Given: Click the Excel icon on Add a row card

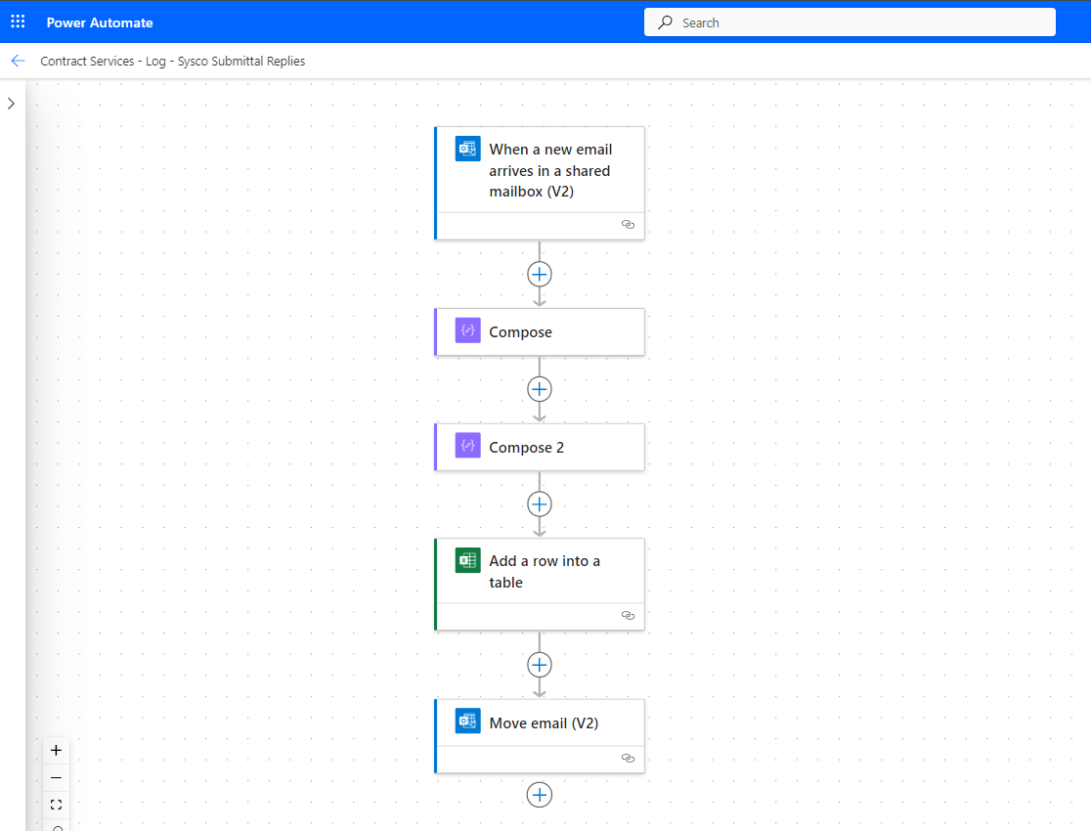Looking at the screenshot, I should click(x=467, y=560).
